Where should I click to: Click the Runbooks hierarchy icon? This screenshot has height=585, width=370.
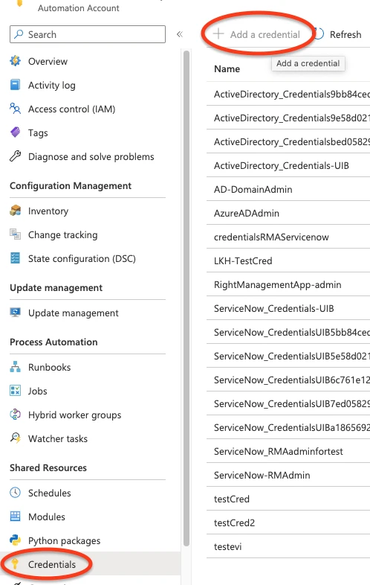pos(16,367)
